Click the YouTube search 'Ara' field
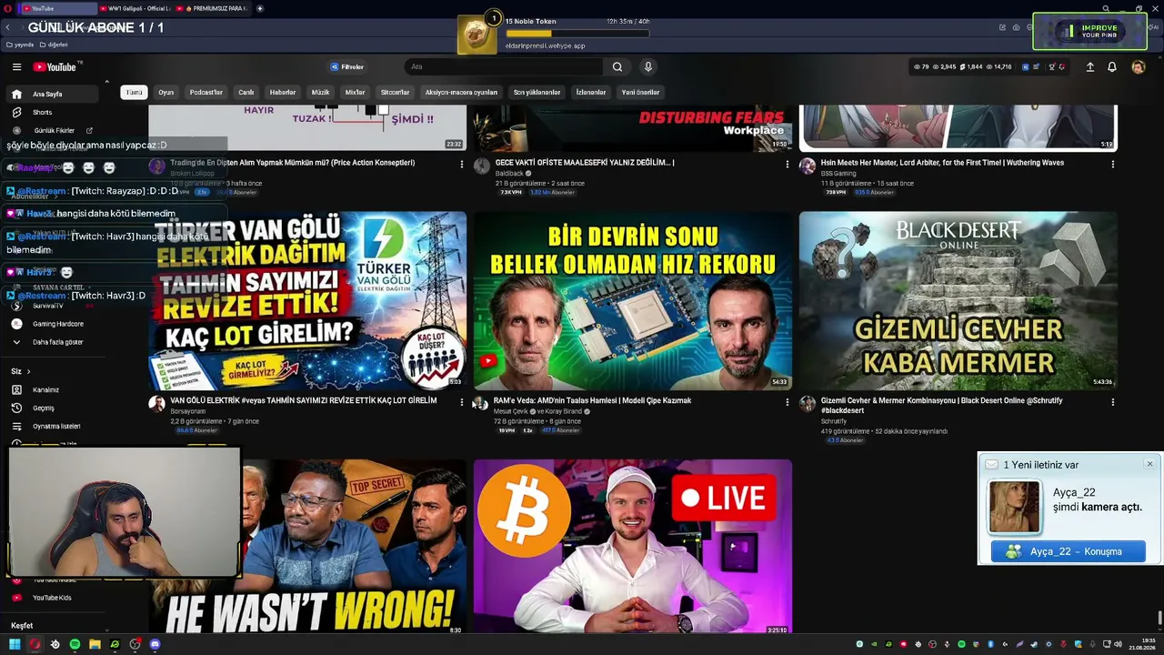 tap(505, 66)
